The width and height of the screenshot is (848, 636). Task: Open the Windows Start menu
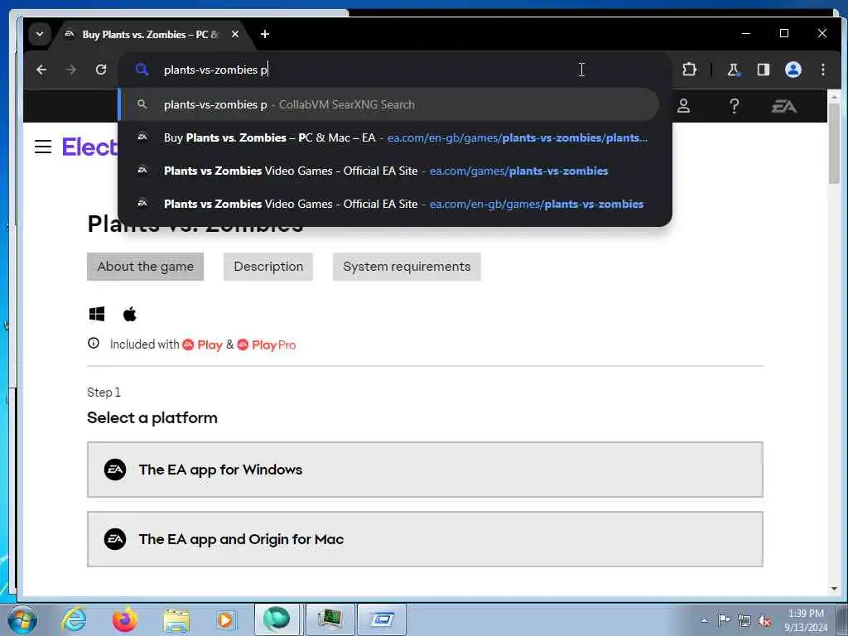click(22, 619)
